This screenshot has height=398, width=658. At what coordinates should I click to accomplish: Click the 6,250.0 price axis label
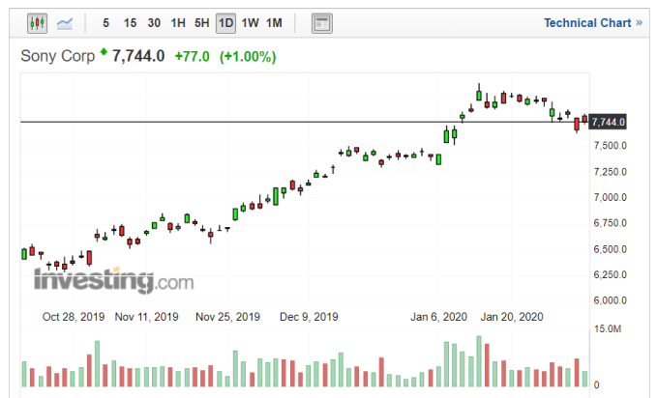[611, 274]
